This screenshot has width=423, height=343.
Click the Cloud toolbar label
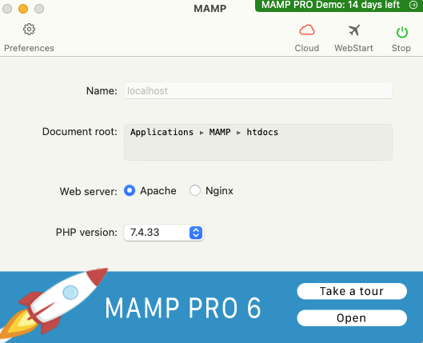307,48
